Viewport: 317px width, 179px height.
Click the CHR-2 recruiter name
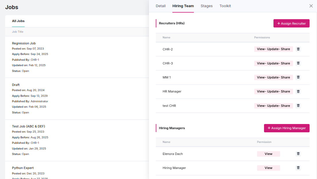(168, 49)
